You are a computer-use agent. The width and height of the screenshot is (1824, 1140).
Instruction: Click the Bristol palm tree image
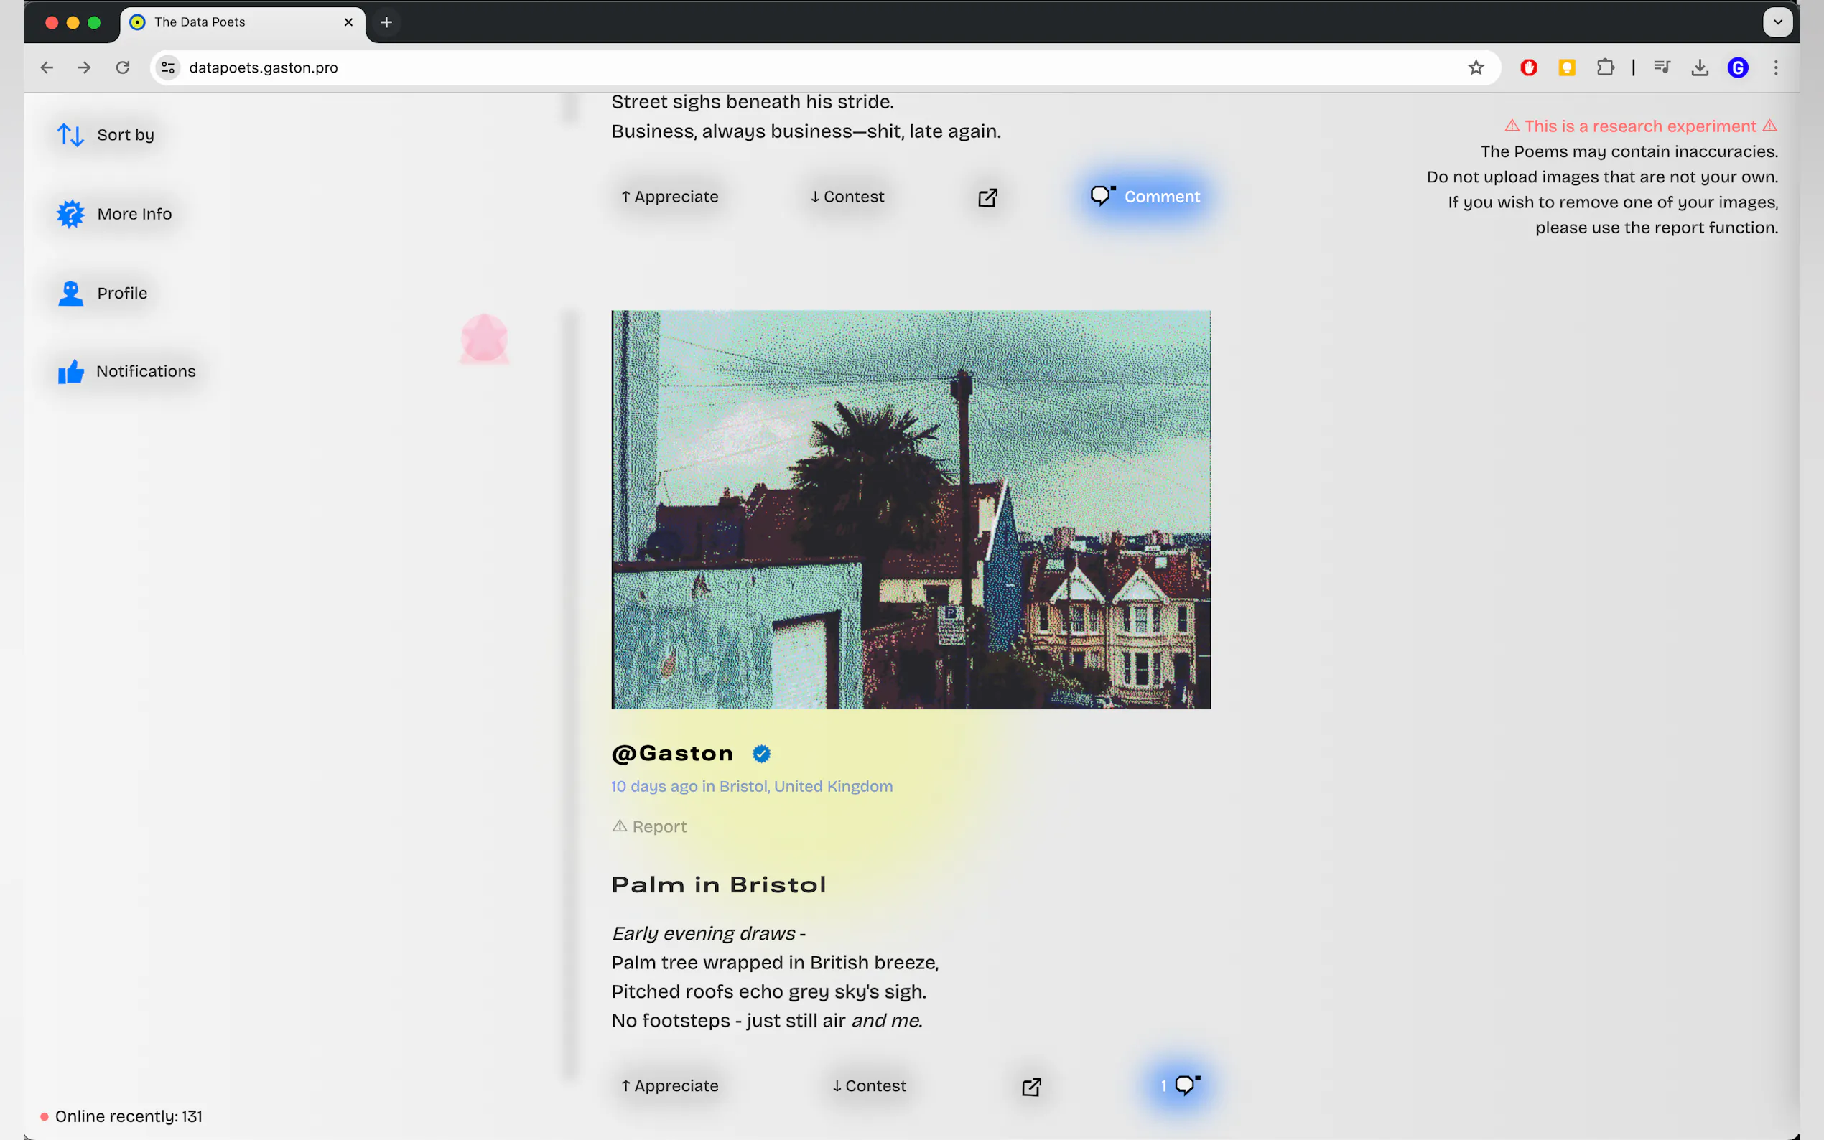click(x=911, y=510)
